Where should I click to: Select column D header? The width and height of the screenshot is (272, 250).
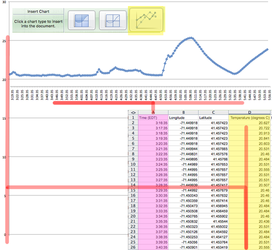pyautogui.click(x=249, y=112)
